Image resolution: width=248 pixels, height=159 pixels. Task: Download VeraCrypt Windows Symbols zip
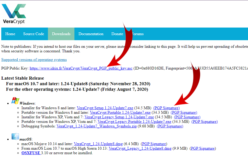point(97,126)
